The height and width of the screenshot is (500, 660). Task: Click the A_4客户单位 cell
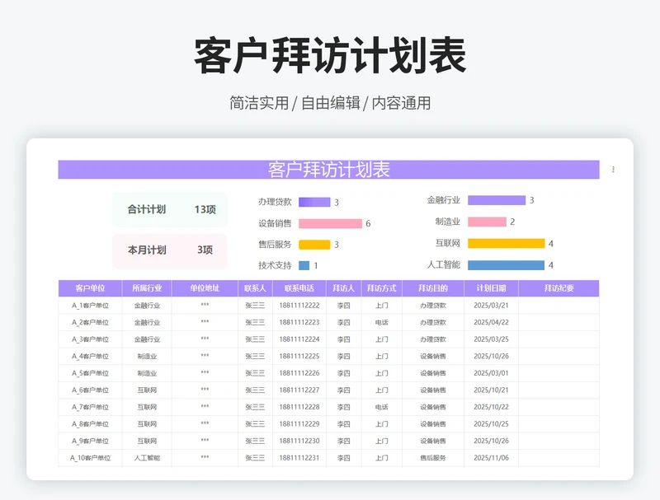click(x=90, y=357)
